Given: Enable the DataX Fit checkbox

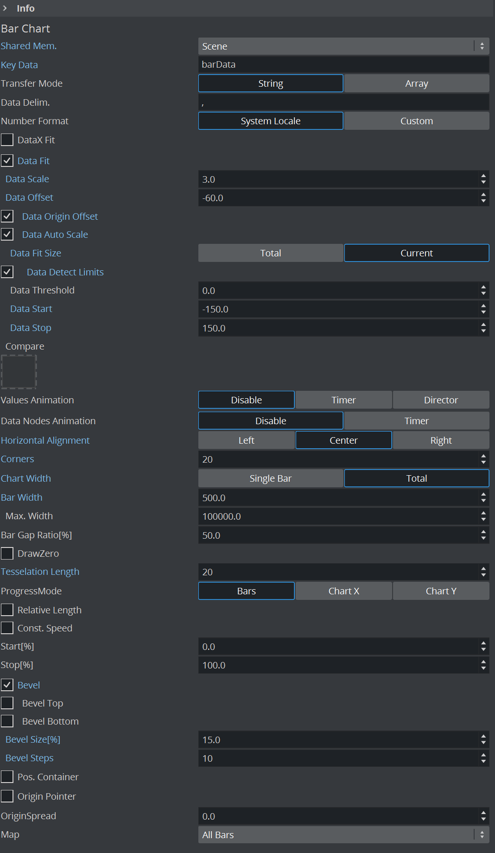Looking at the screenshot, I should click(7, 140).
